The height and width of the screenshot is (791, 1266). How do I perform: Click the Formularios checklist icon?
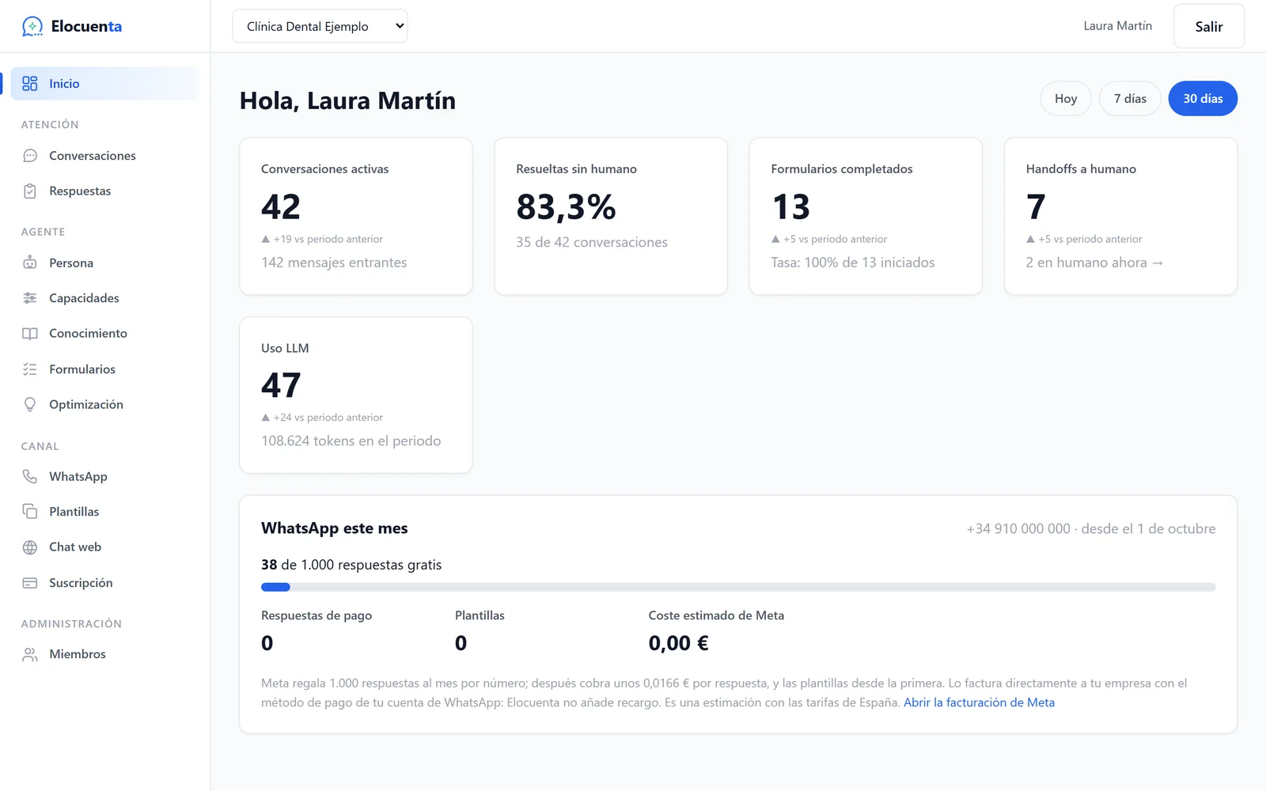point(30,369)
